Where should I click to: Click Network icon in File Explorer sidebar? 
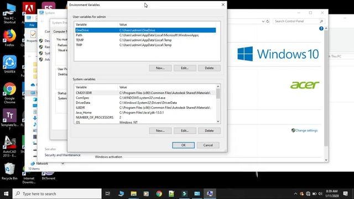(33, 164)
